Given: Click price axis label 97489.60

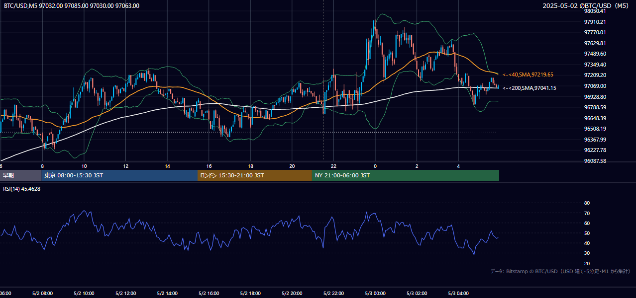Looking at the screenshot, I should click(595, 54).
